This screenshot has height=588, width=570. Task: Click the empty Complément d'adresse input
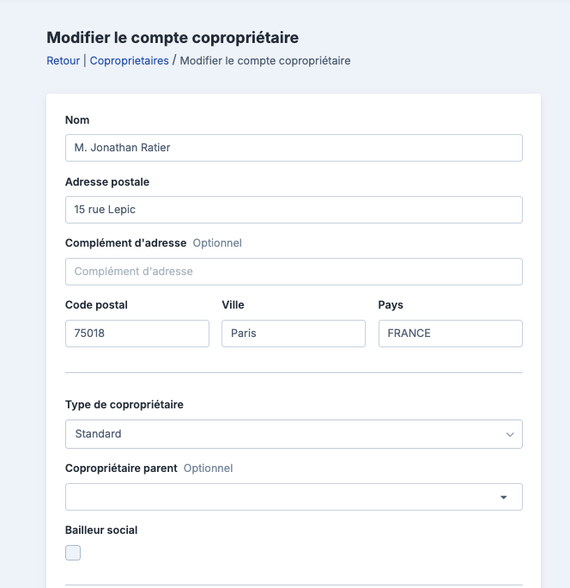pos(294,272)
